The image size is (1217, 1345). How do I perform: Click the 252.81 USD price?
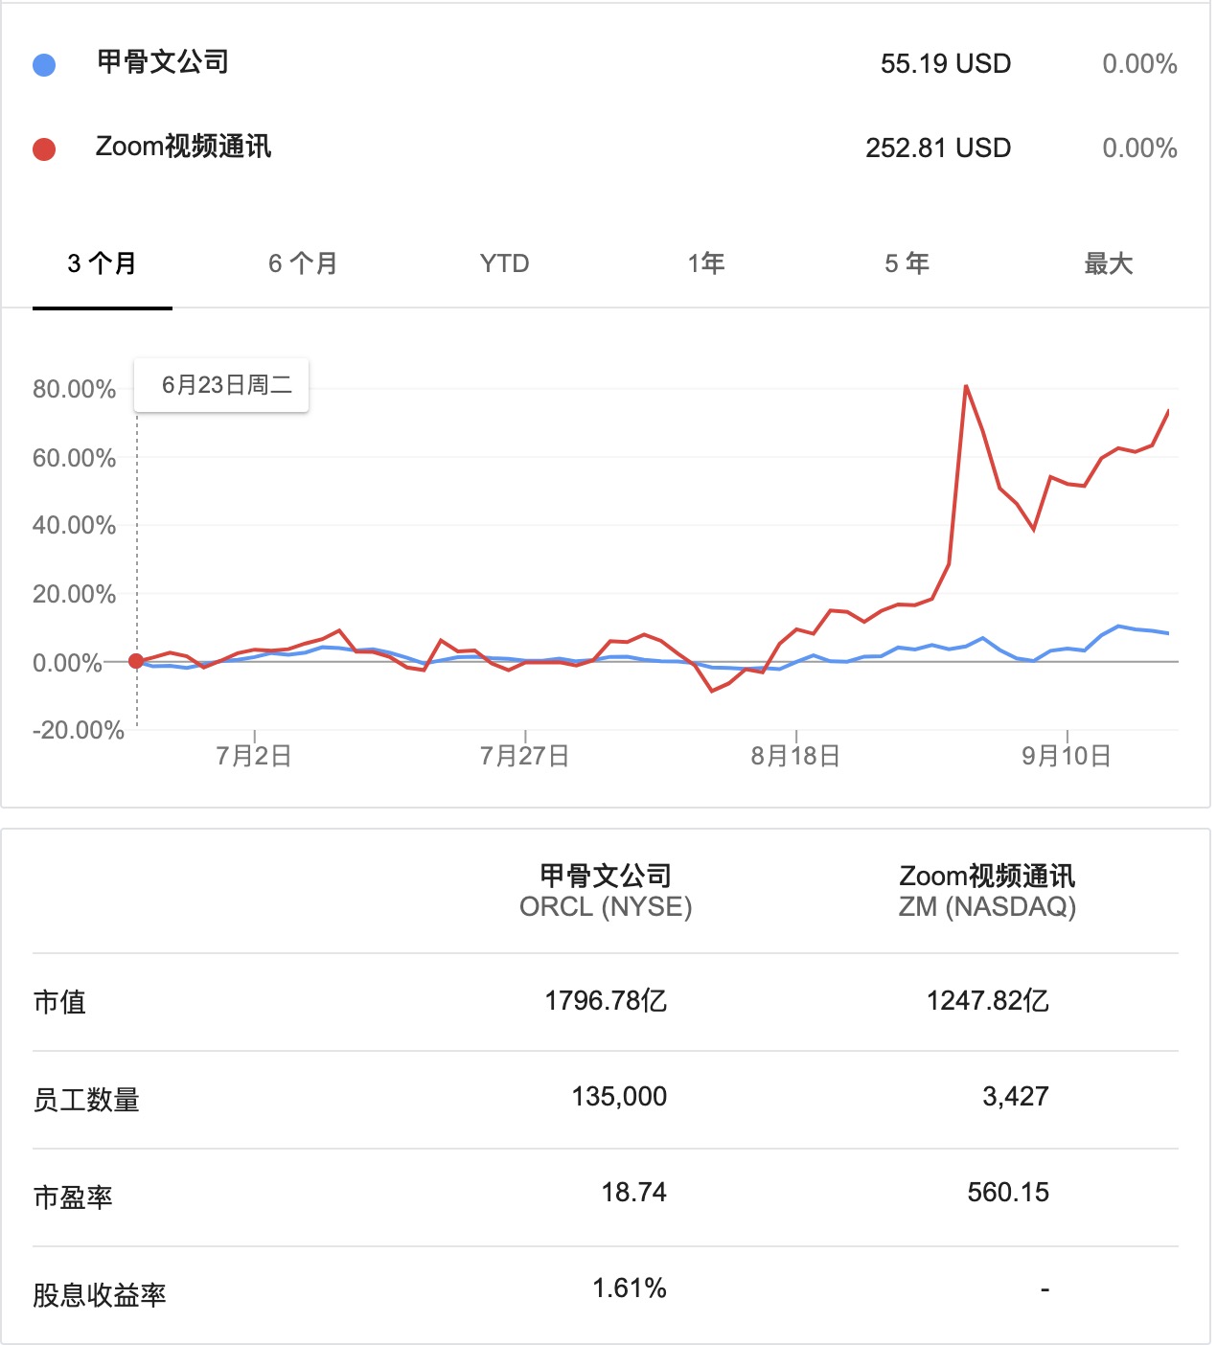click(938, 148)
